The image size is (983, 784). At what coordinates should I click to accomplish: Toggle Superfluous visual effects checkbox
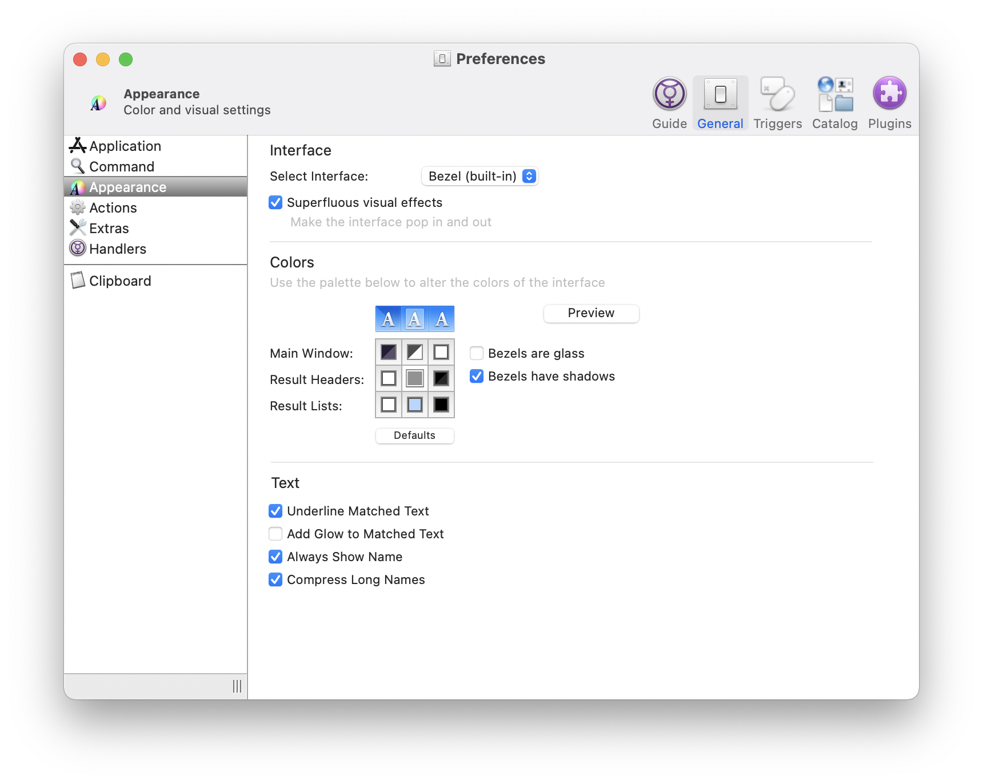275,202
